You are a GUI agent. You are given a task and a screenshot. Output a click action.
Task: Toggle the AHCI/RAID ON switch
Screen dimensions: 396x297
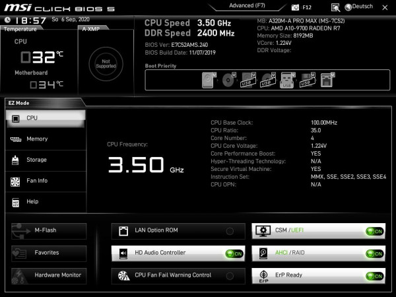pos(375,254)
